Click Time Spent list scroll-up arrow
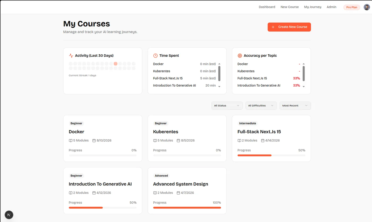This screenshot has height=222, width=372. 219,64
